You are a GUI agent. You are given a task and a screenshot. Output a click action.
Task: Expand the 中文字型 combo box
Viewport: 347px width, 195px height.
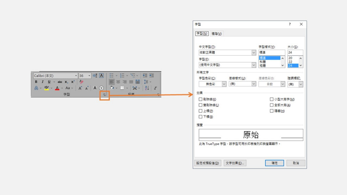(x=253, y=52)
